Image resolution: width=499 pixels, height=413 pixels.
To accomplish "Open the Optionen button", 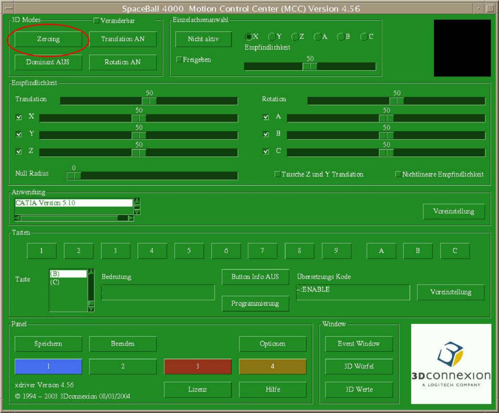I will (x=273, y=344).
